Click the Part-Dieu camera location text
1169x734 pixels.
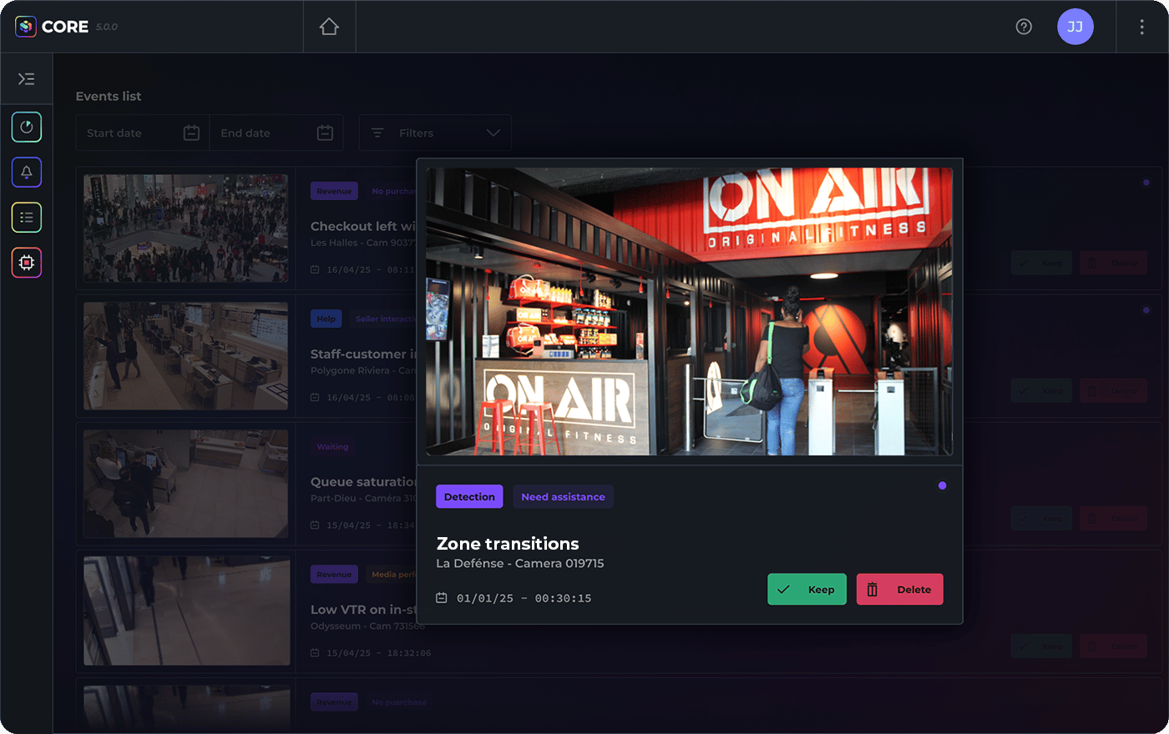click(x=363, y=498)
